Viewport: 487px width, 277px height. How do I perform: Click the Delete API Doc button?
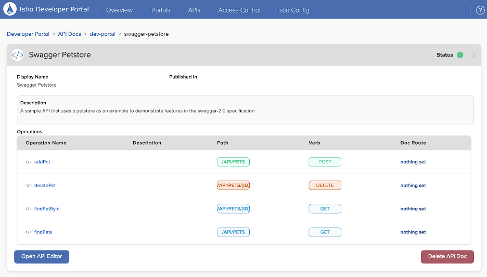point(447,257)
